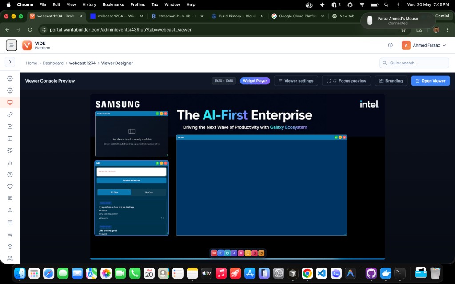Click the yellow widget in viewer dock
The image size is (455, 284).
248,253
